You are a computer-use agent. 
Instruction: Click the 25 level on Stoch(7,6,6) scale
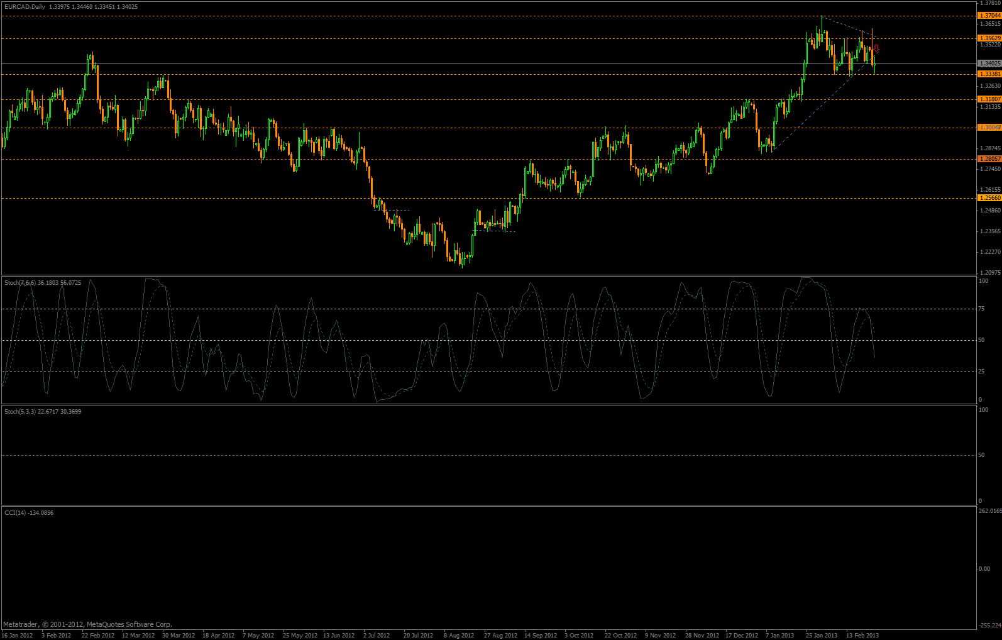(982, 372)
